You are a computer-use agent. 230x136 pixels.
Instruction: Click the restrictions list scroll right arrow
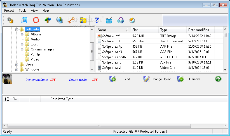click(225, 126)
